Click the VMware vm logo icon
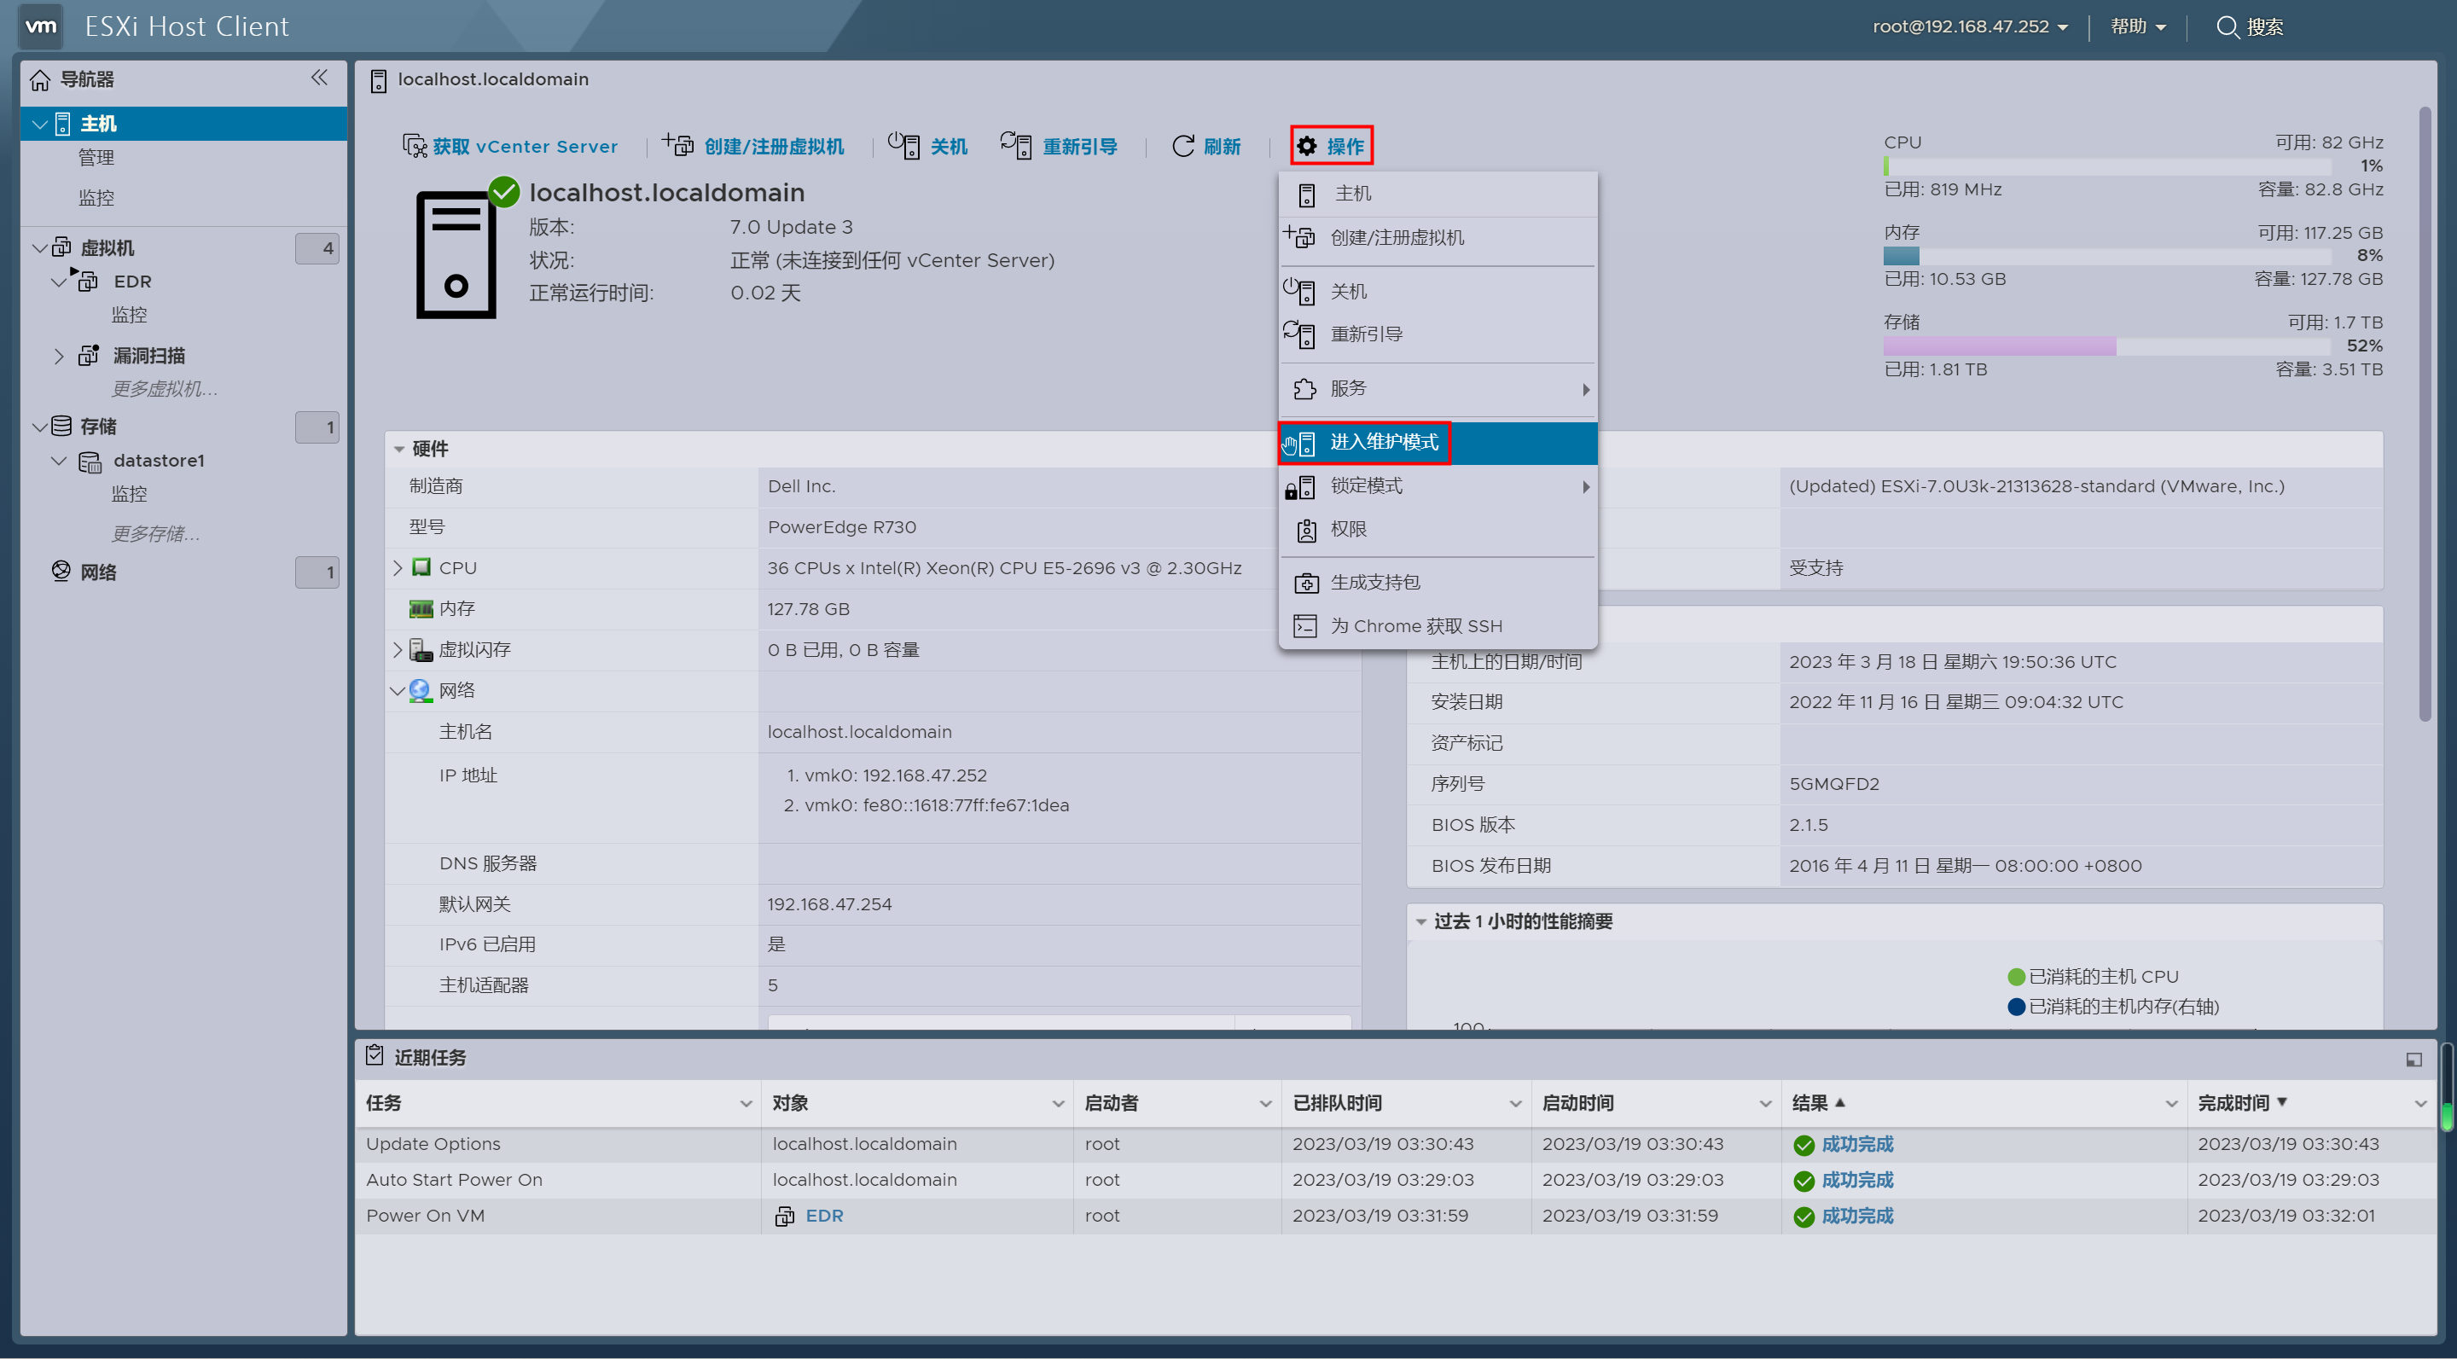 pyautogui.click(x=40, y=26)
